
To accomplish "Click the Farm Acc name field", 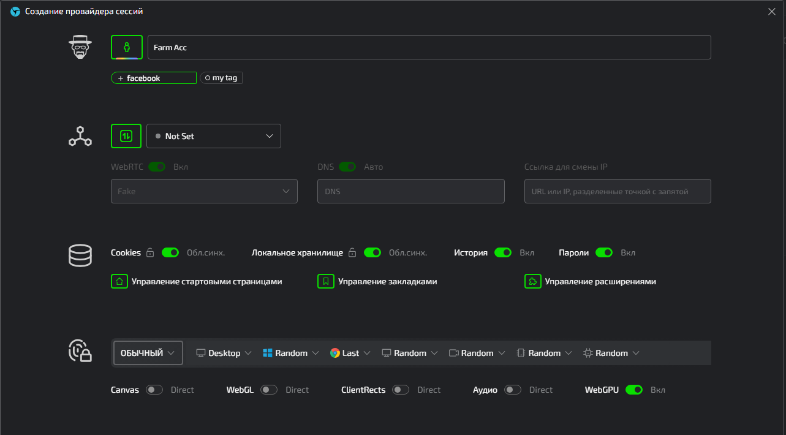I will tap(429, 47).
